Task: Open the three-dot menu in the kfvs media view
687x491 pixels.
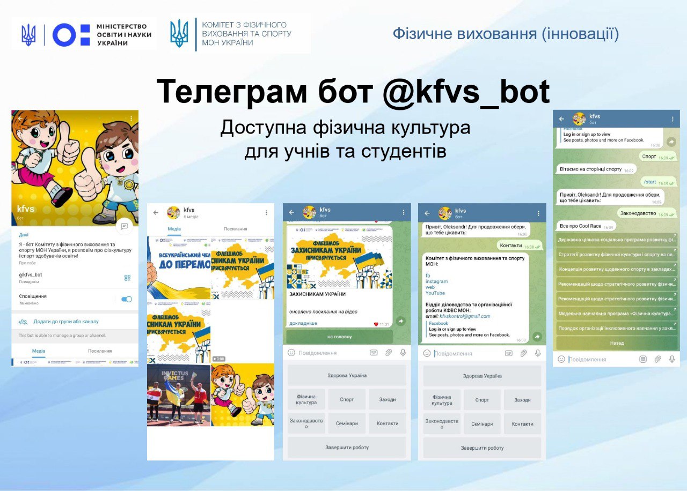Action: (x=266, y=212)
